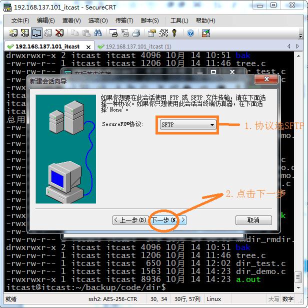Launch SecureFX from the last toolbar icon
308x308 pixels.
coord(206,33)
